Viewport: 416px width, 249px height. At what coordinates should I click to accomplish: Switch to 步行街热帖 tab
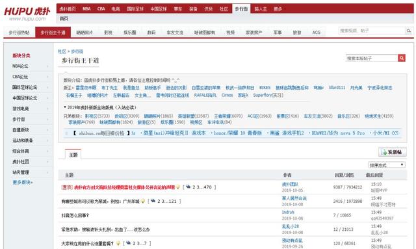19,33
